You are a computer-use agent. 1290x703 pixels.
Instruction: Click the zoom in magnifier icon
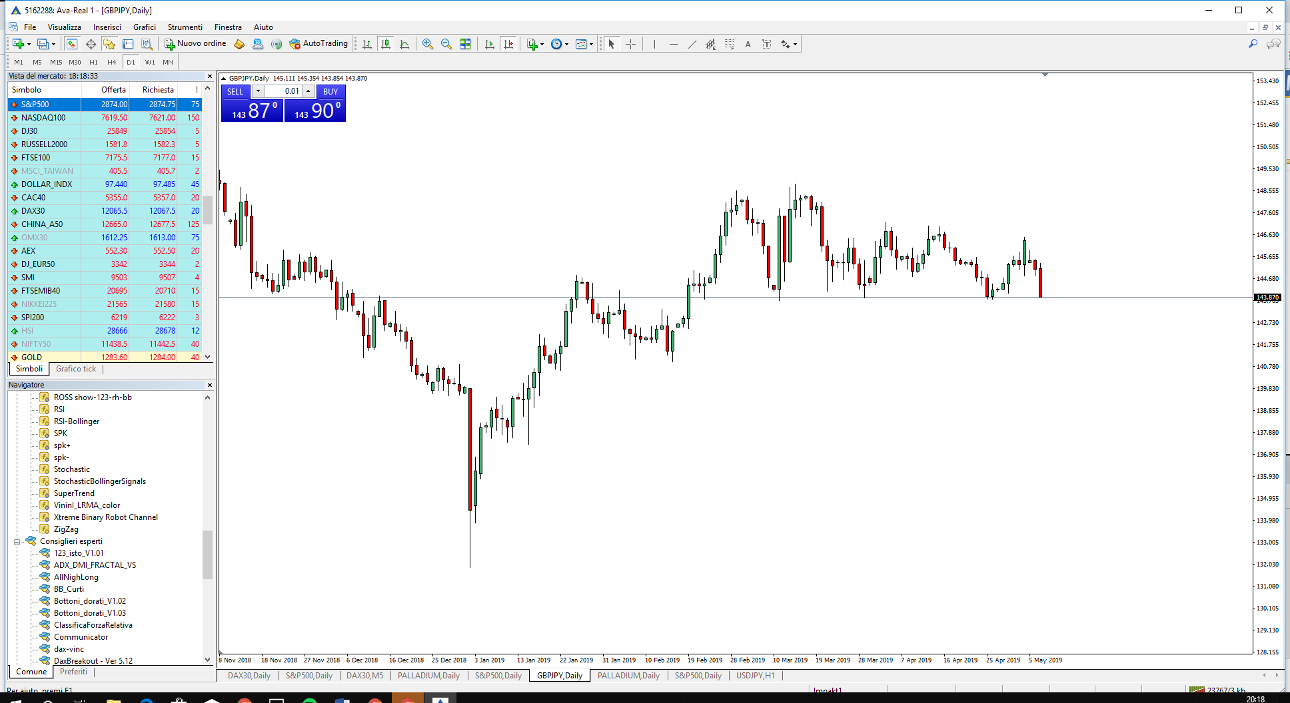click(x=428, y=44)
